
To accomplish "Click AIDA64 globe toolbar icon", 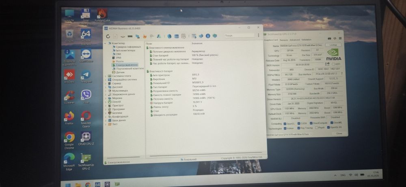I will 169,36.
